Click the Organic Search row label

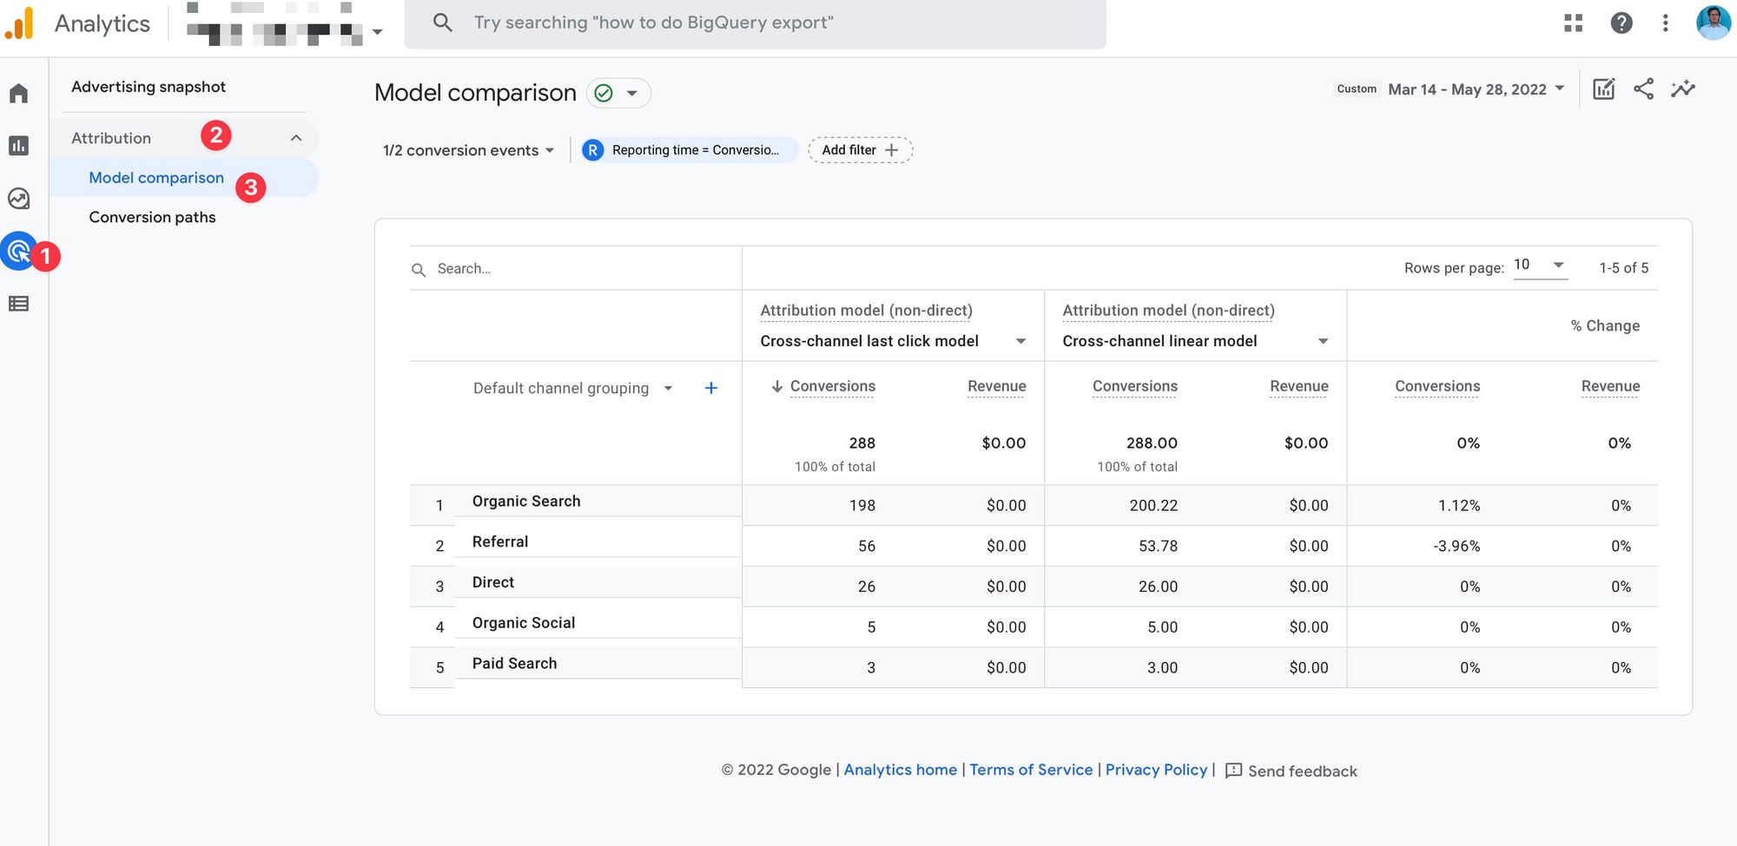526,502
